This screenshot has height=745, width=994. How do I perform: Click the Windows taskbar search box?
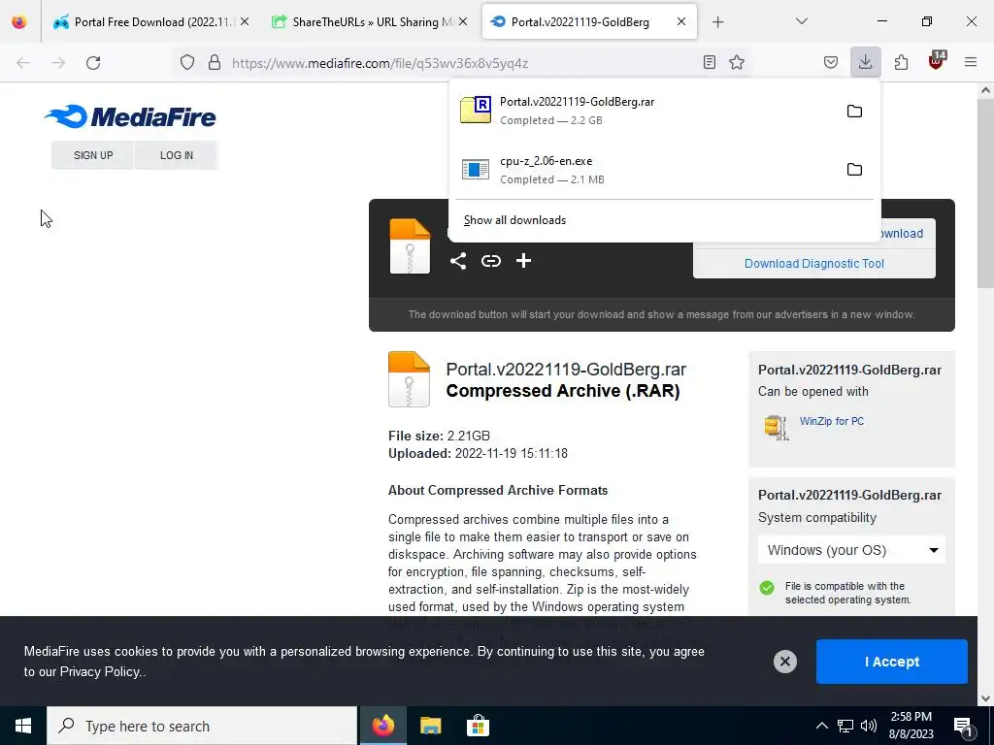tap(202, 726)
